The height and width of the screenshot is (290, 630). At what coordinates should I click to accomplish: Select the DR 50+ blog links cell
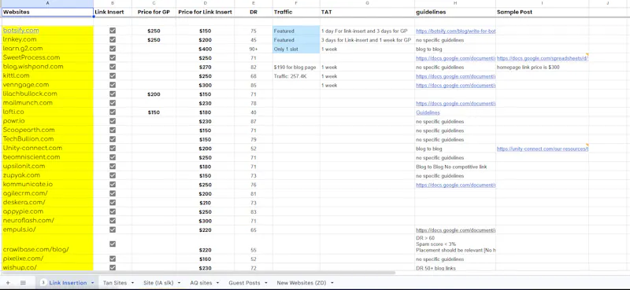coord(455,268)
